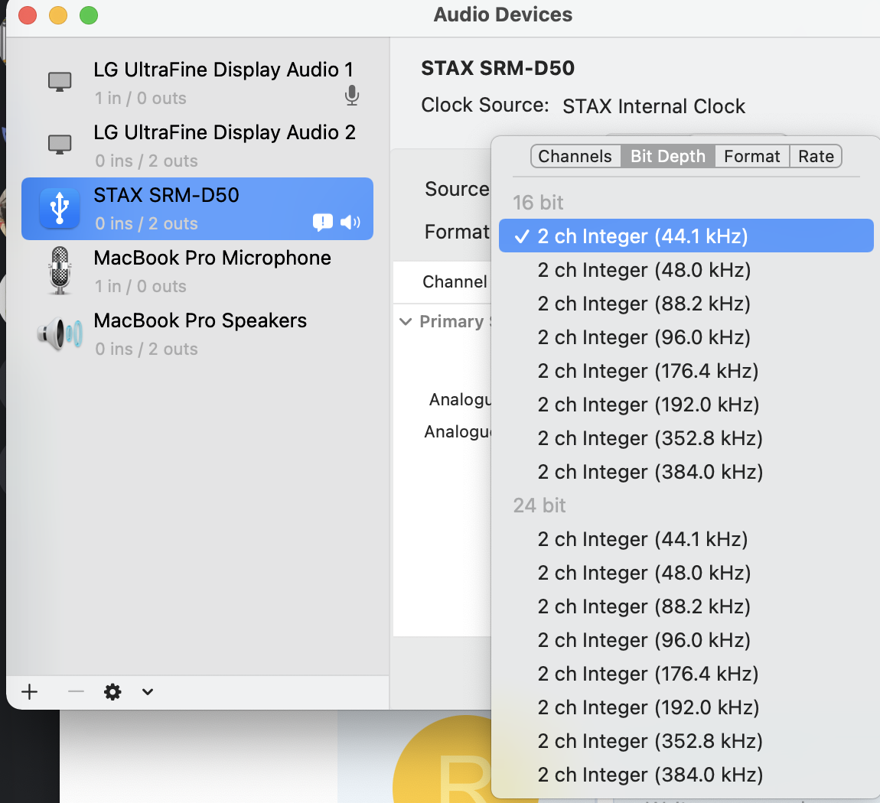This screenshot has width=880, height=803.
Task: Add a new audio device with plus
Action: (x=29, y=692)
